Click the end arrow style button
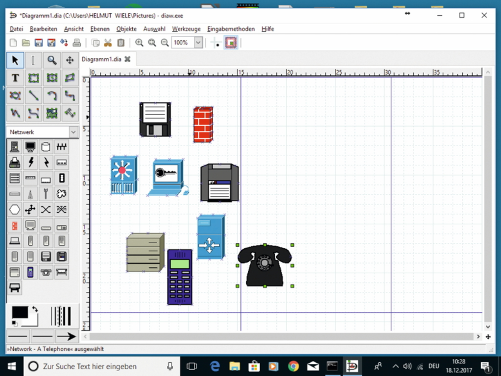501x376 pixels. pos(66,336)
